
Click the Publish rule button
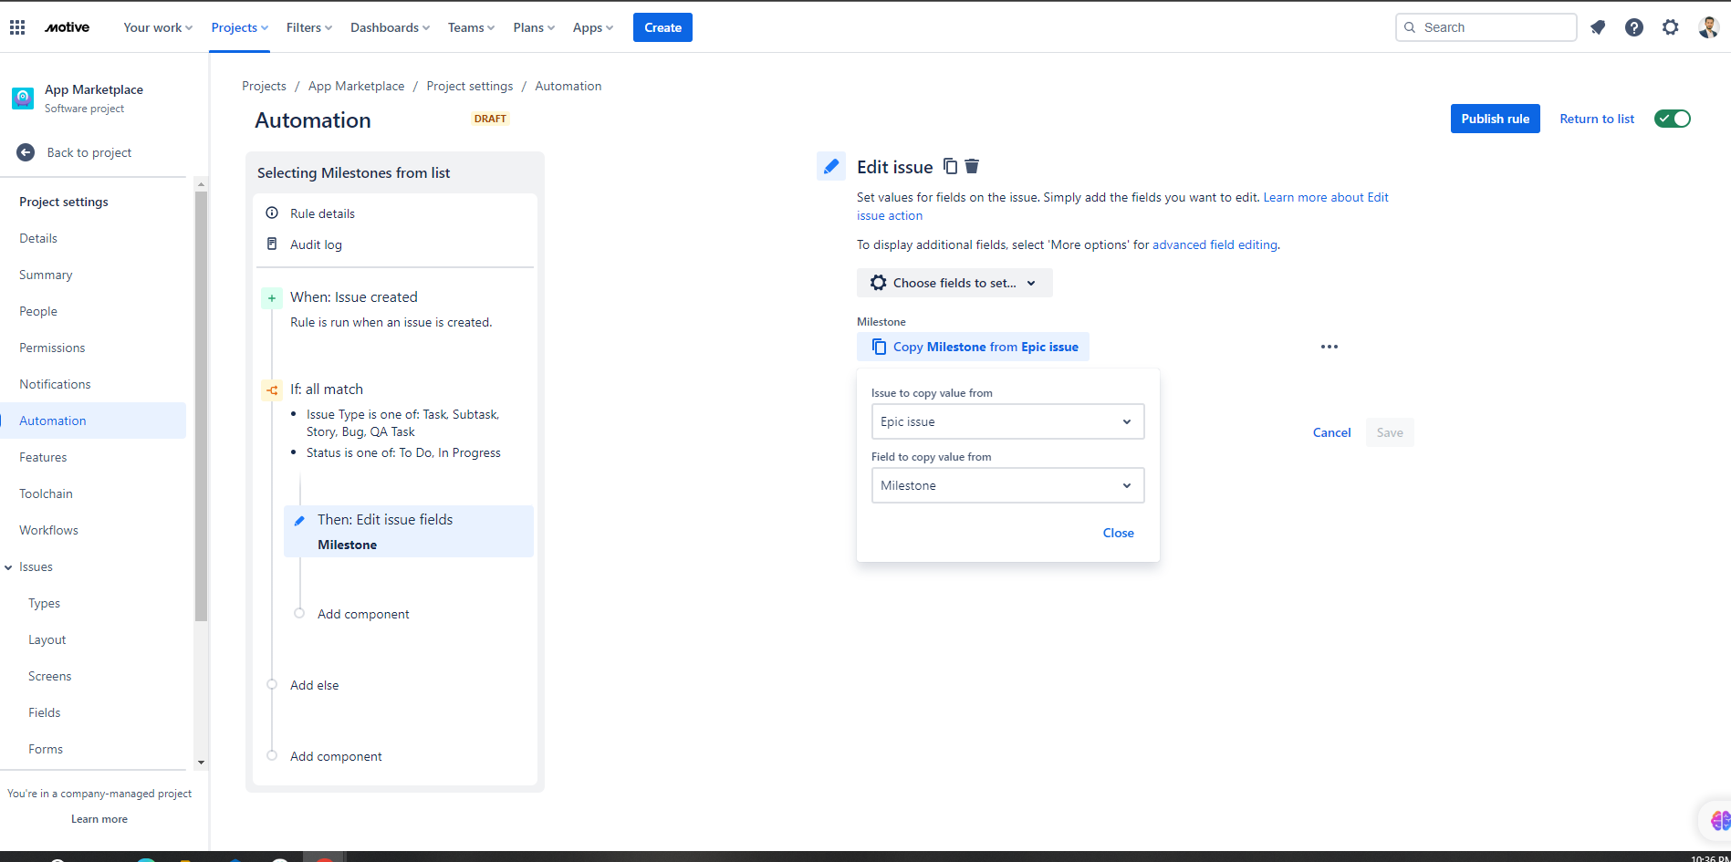[x=1495, y=119]
